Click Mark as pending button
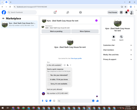 56,31
